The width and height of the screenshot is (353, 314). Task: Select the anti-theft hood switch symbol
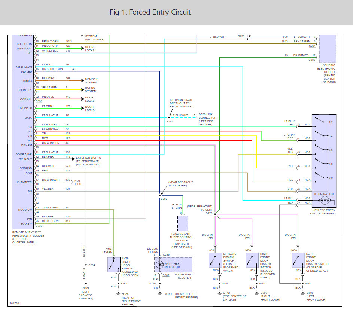[x=114, y=265]
